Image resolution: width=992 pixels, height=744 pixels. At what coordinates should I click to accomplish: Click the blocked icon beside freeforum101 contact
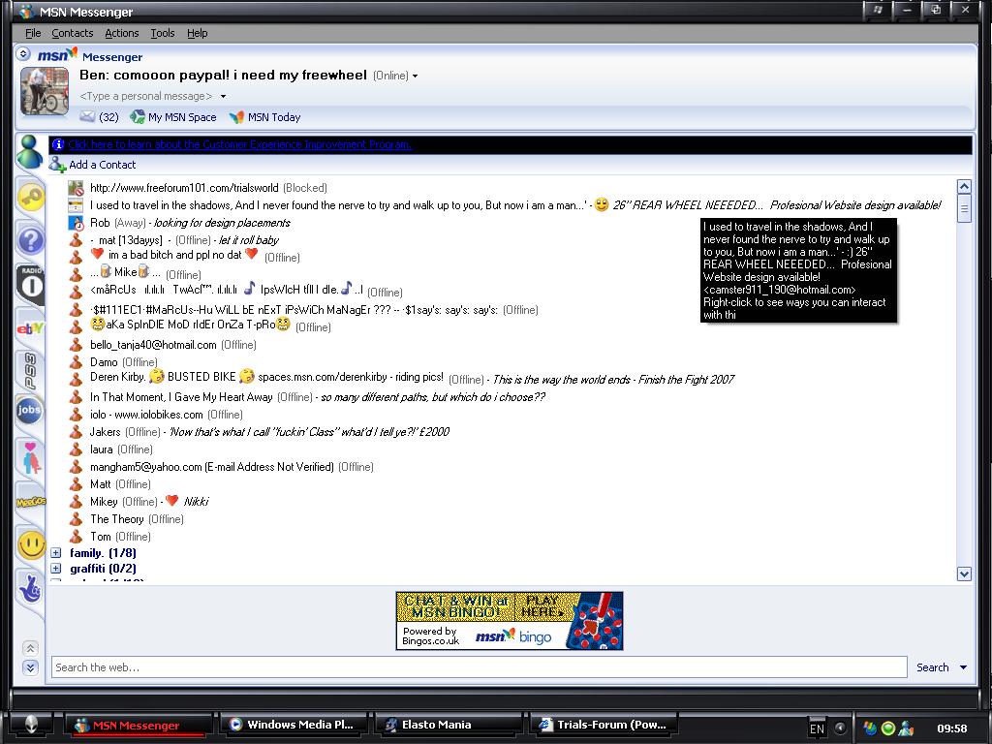(x=76, y=188)
